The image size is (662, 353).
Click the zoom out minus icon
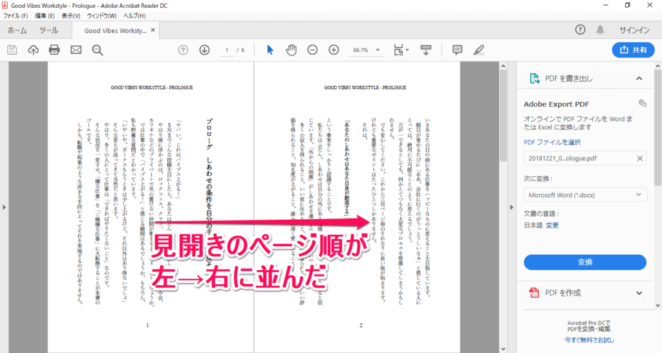(x=312, y=50)
